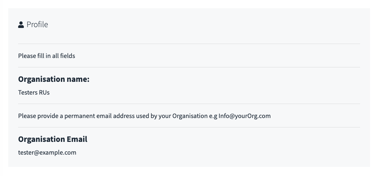Click the 'Organisation Email' label
The image size is (377, 176).
[x=53, y=139]
